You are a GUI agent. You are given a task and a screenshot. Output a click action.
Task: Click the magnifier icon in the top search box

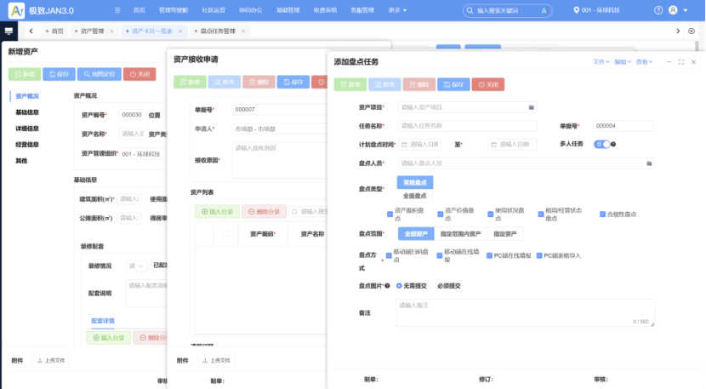[470, 10]
